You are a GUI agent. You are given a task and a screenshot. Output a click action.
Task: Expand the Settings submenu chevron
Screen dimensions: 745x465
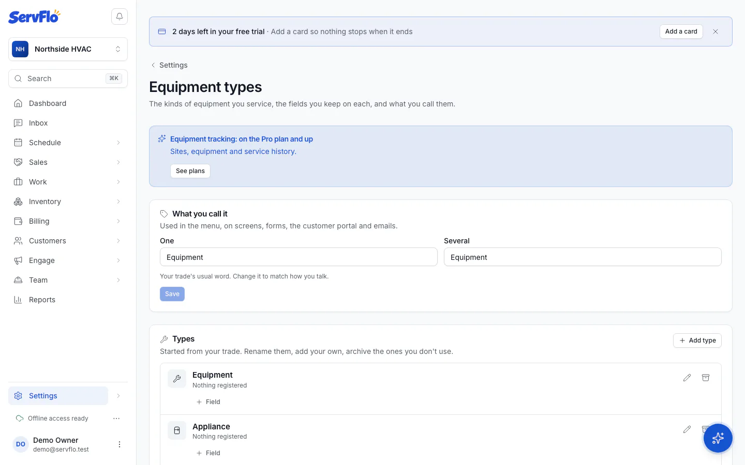tap(118, 396)
